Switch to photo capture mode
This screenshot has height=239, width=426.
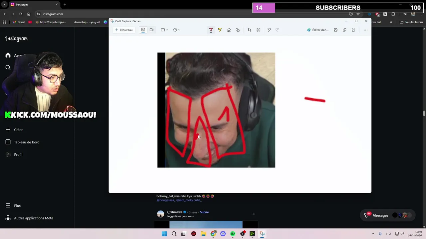[143, 30]
